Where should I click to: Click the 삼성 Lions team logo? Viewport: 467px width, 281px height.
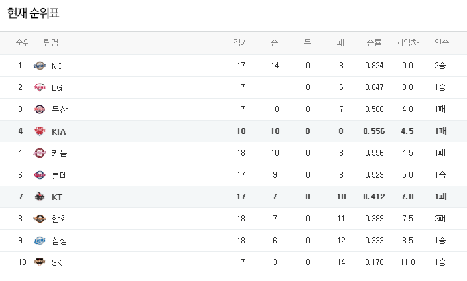(40, 241)
